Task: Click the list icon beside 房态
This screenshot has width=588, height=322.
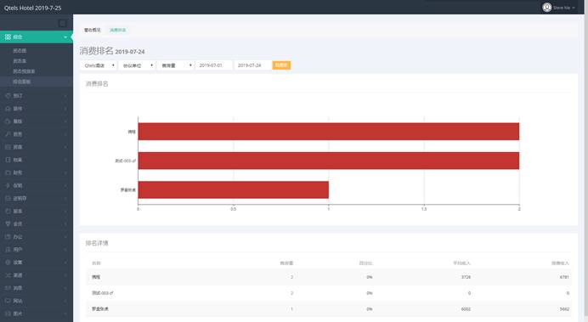Action: 8,147
